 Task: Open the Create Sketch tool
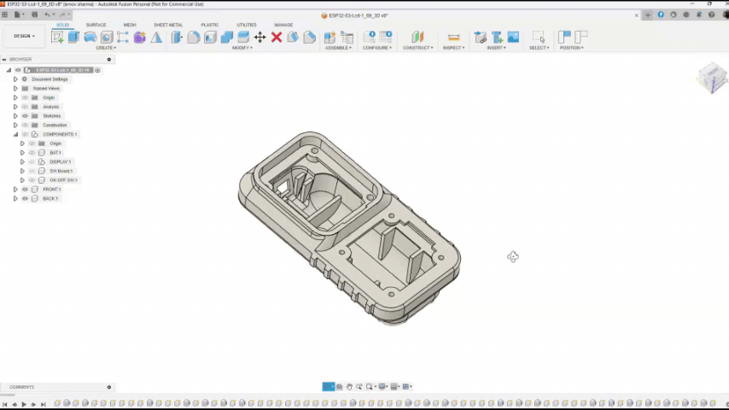(58, 38)
